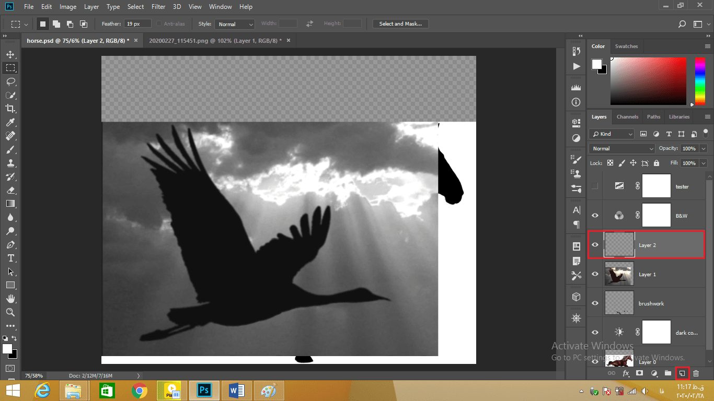Screen dimensions: 714x401
Task: Select the Brush tool in toolbar
Action: point(10,149)
